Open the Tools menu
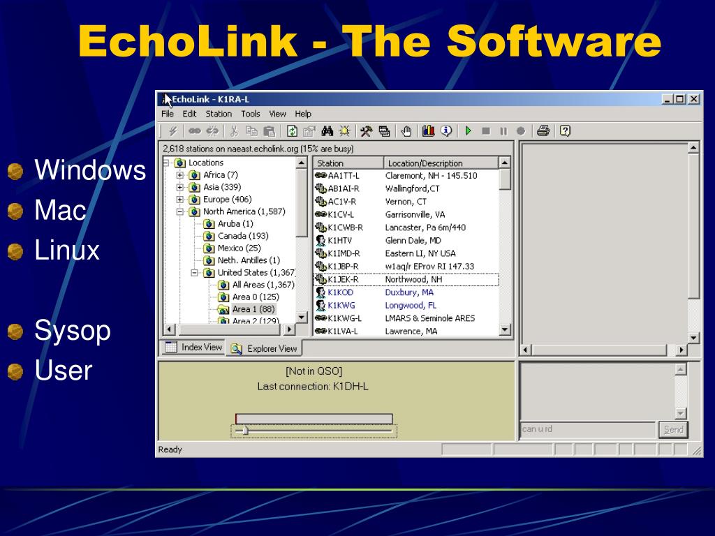Viewport: 715px width, 536px height. 251,114
